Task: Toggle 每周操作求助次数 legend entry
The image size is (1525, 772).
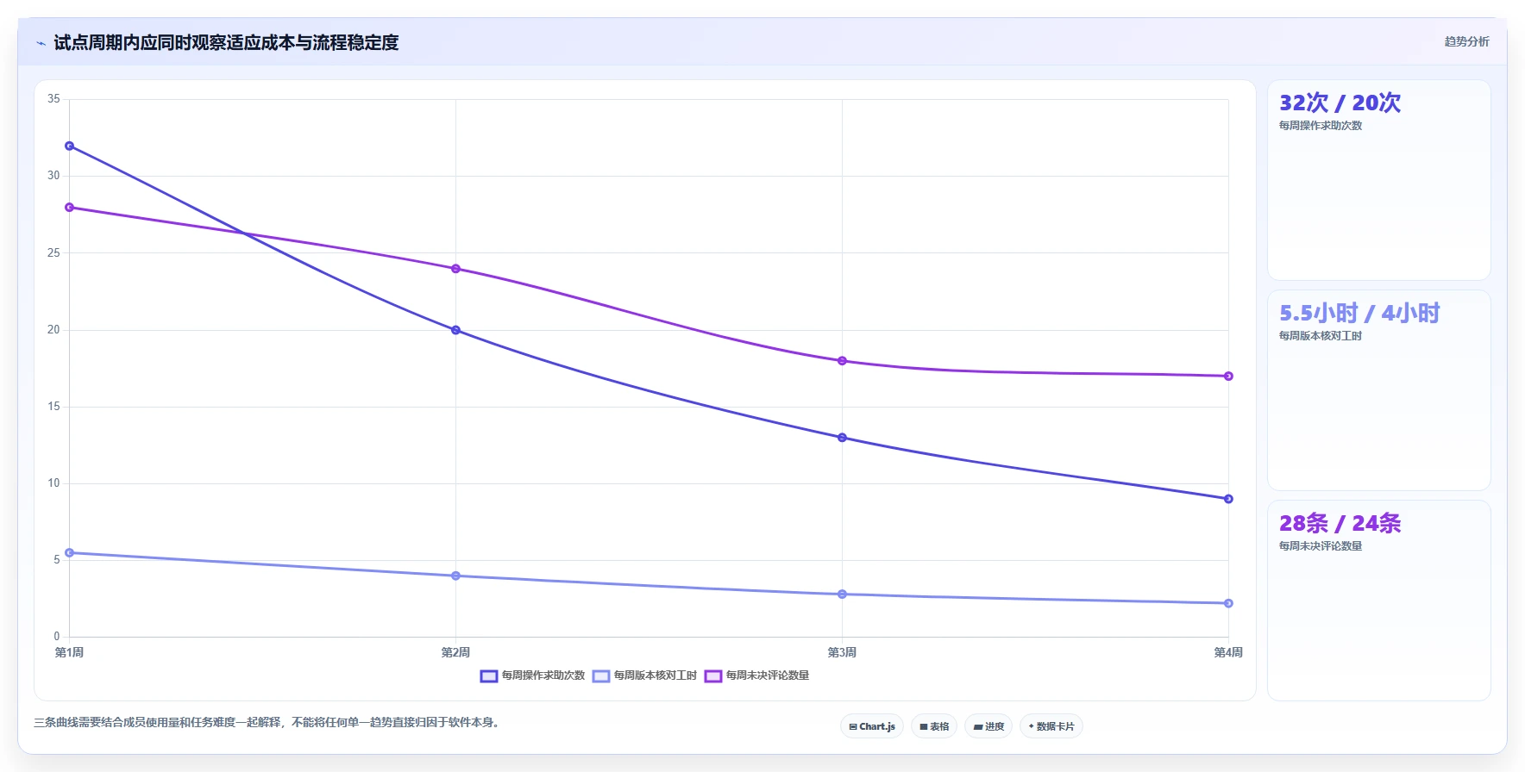Action: click(532, 675)
